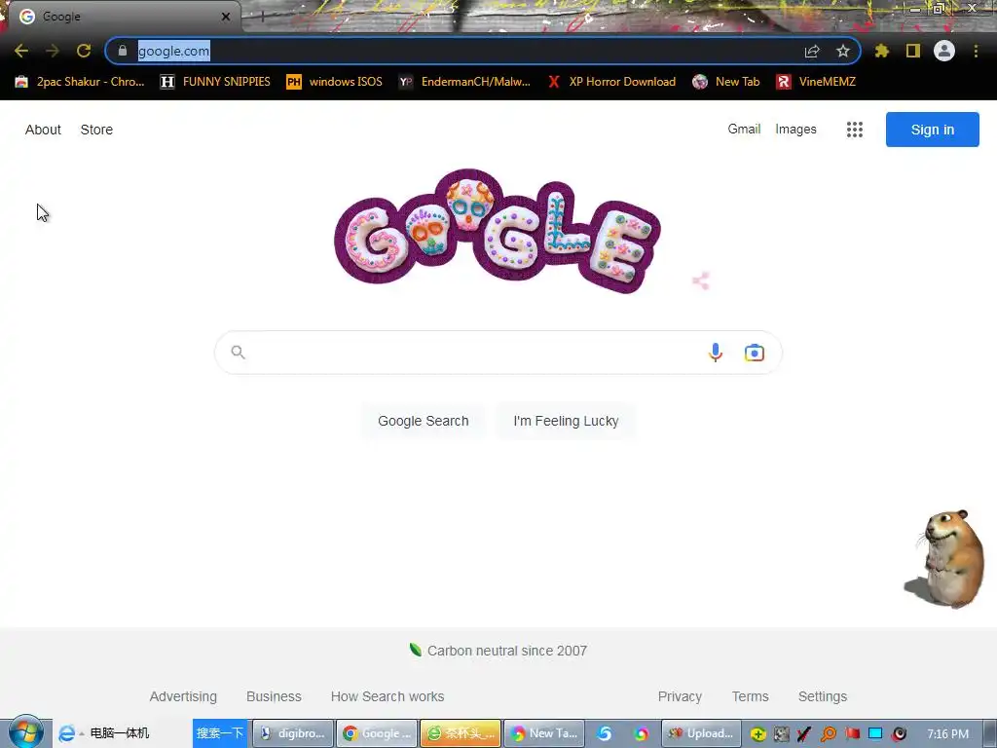Viewport: 997px width, 748px height.
Task: Close the Google tab with the X
Action: [x=226, y=17]
